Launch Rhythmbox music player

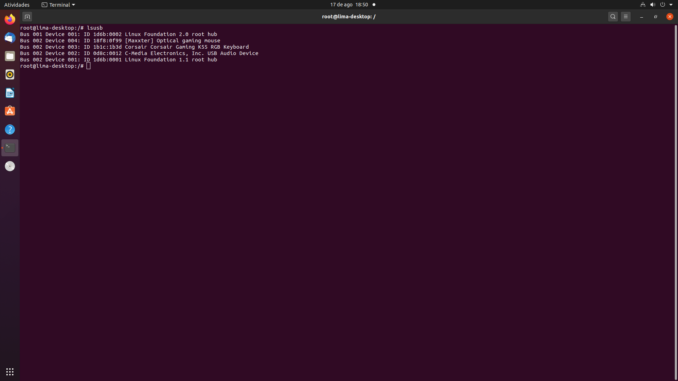pyautogui.click(x=10, y=74)
